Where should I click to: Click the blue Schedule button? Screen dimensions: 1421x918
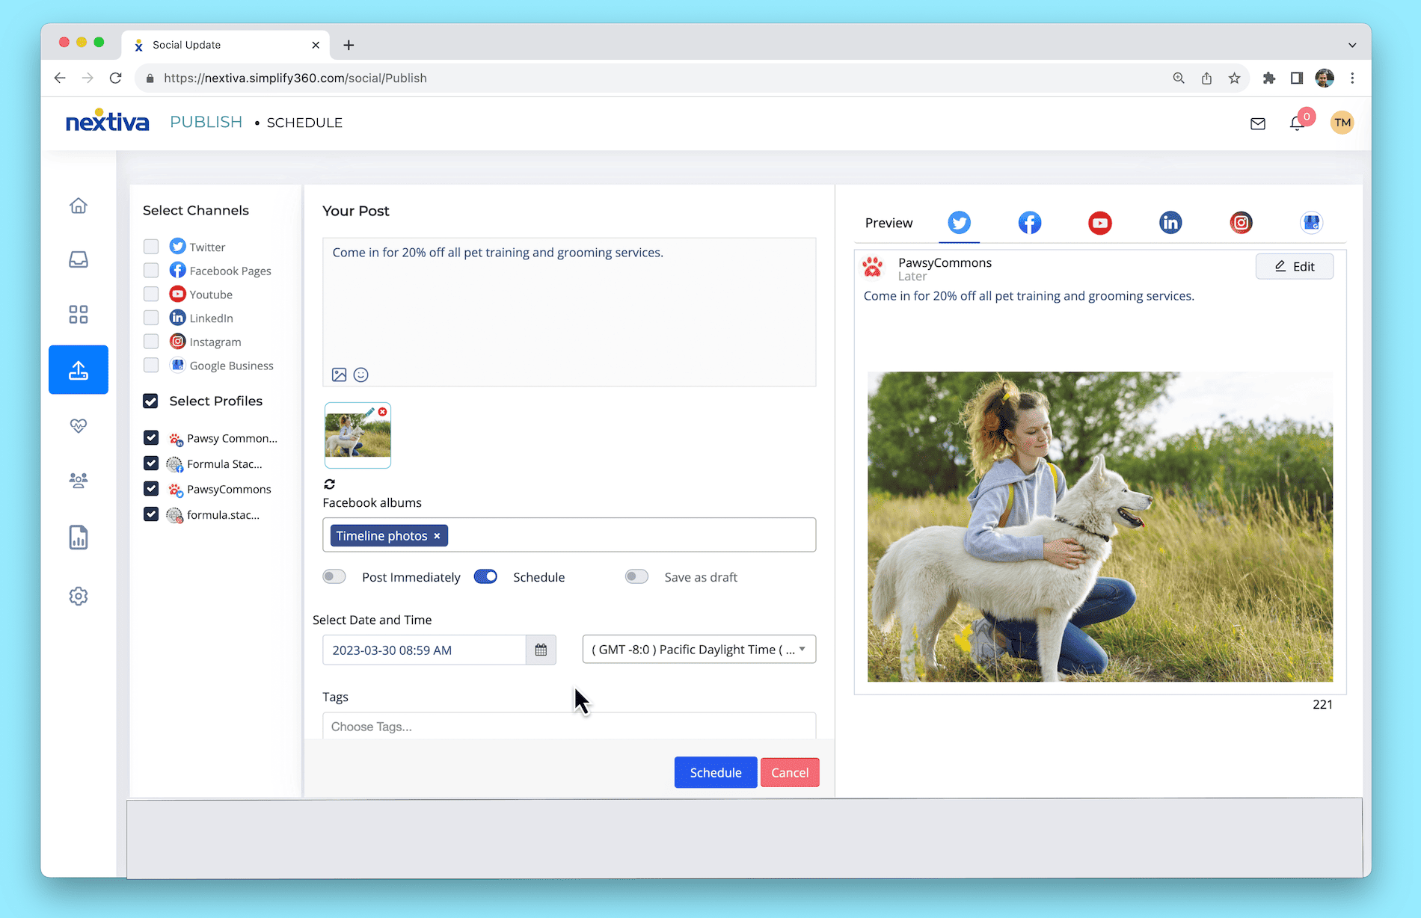(715, 772)
